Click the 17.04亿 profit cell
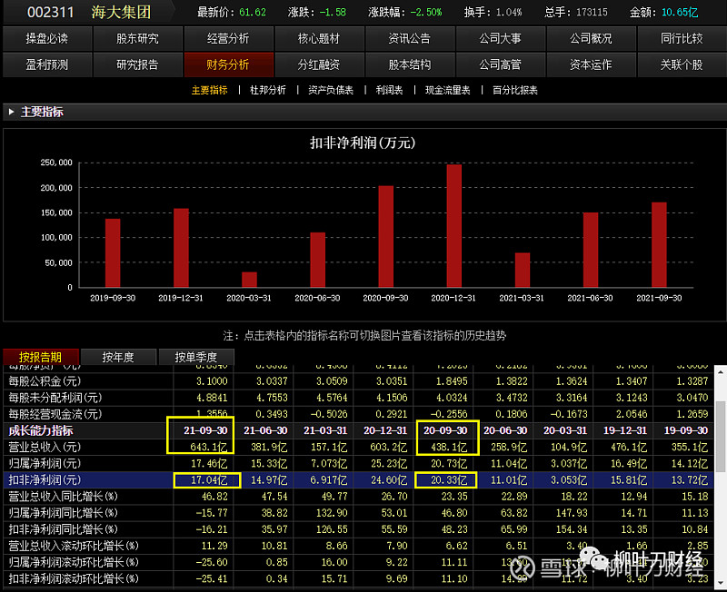This screenshot has width=727, height=592. point(209,480)
